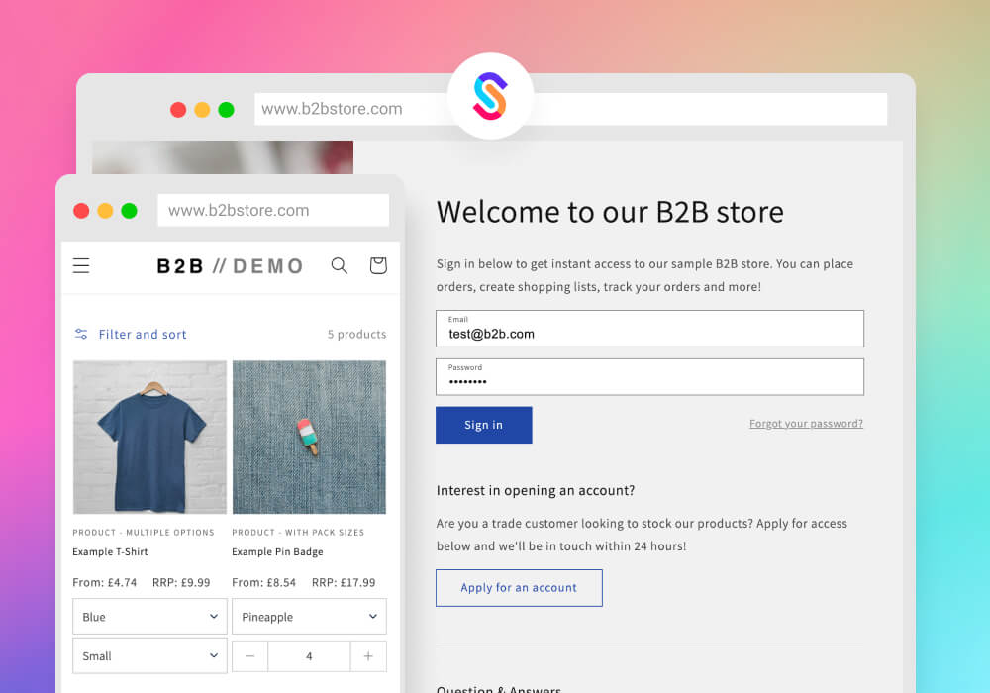Screen dimensions: 990x693
Task: Click the '5 products' count text
Action: tap(356, 334)
